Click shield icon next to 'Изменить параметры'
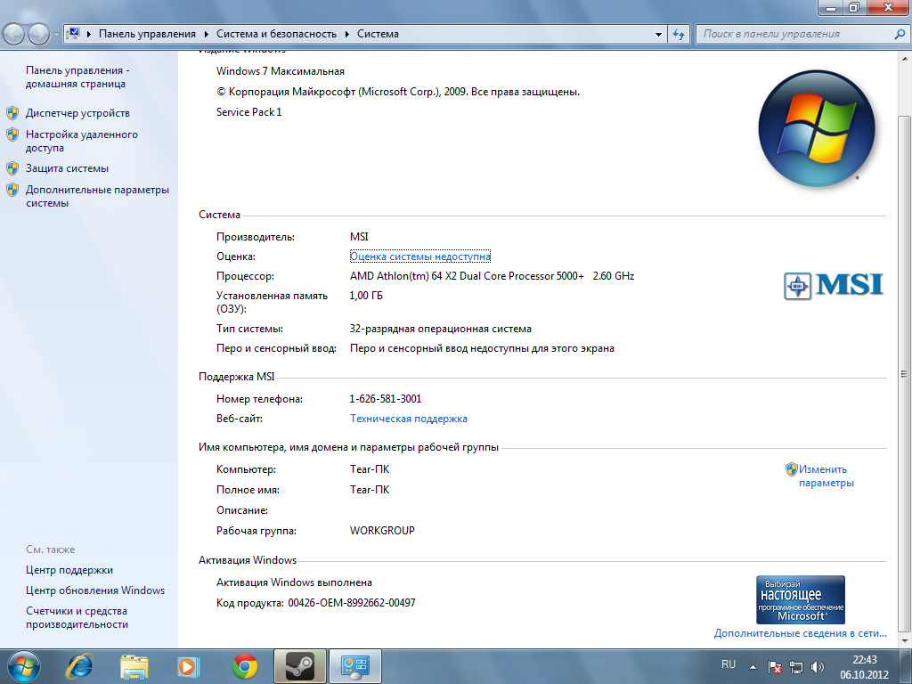This screenshot has height=684, width=912. pyautogui.click(x=791, y=468)
